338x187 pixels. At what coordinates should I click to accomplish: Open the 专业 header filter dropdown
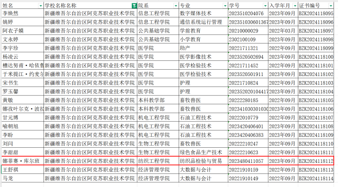[224, 5]
